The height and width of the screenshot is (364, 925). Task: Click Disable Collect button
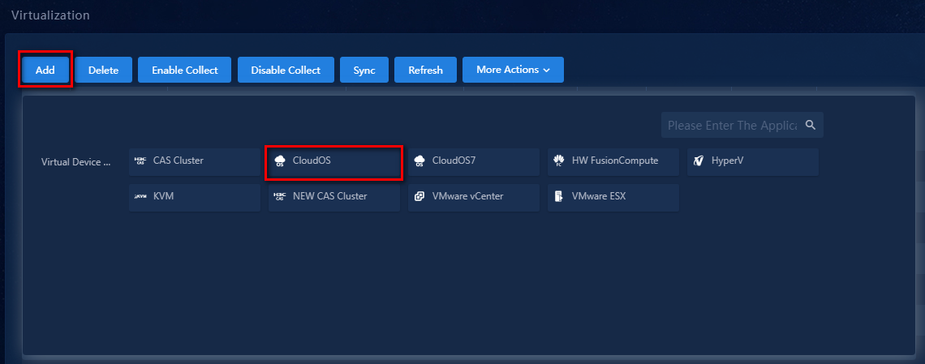(286, 70)
